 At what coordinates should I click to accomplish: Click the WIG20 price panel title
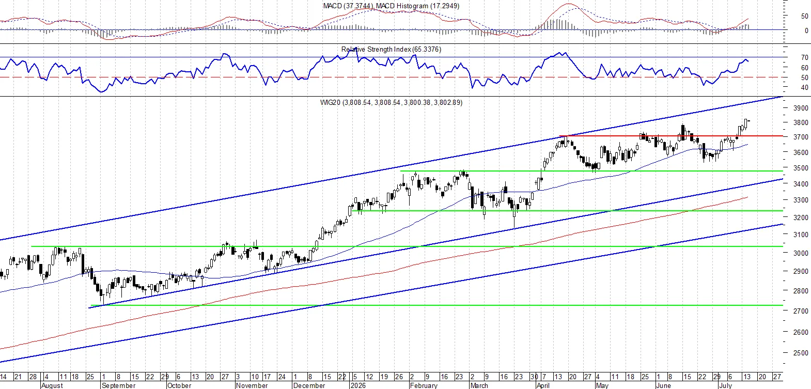391,102
